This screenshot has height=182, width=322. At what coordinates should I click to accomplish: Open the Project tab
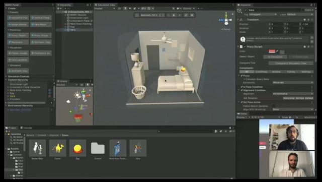(11, 128)
